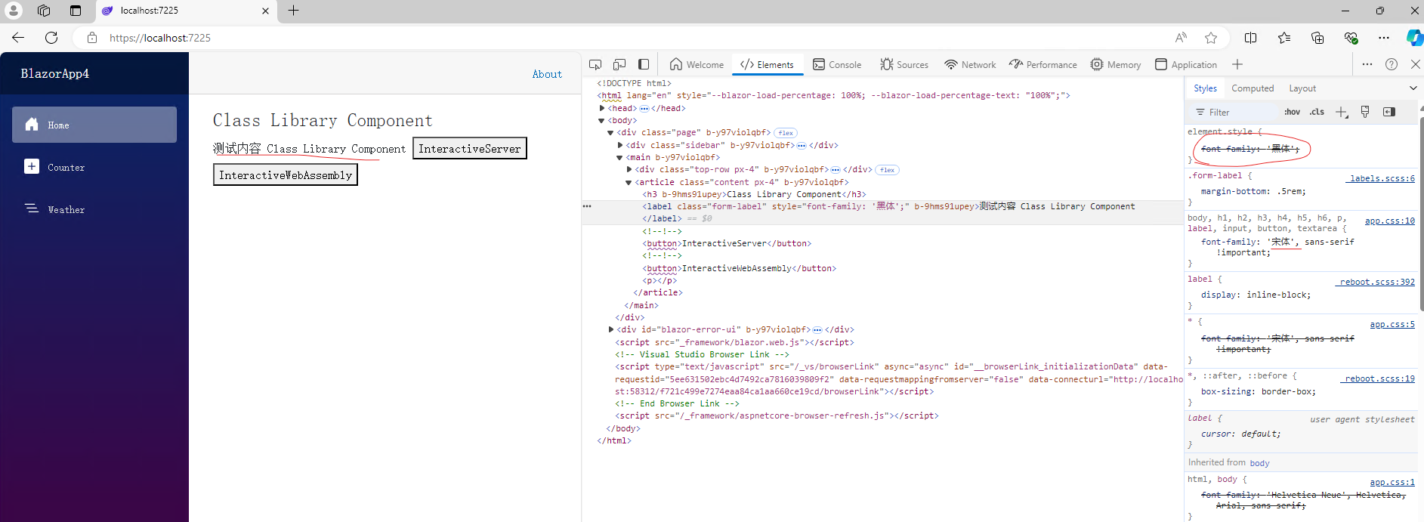Toggle the computed styles sidebar pane
The height and width of the screenshot is (522, 1424).
coord(1389,113)
